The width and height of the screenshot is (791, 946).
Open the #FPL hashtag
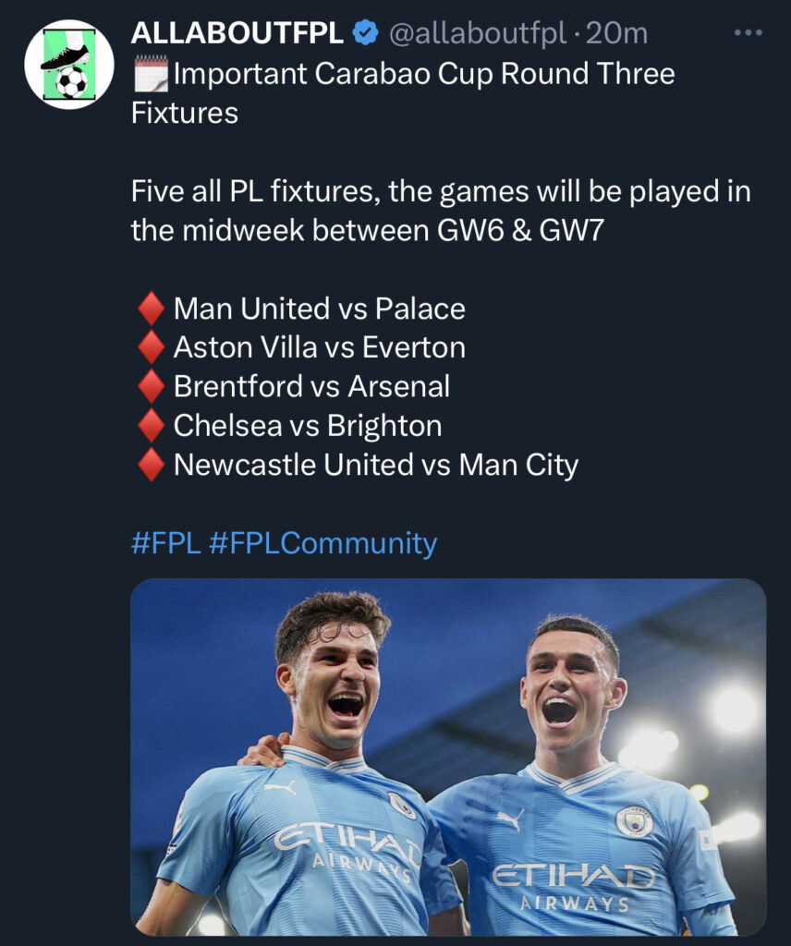coord(165,543)
